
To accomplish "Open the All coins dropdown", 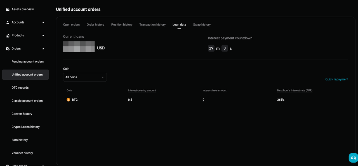I will [85, 77].
